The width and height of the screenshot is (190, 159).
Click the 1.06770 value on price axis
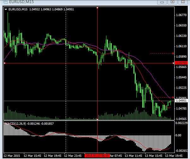(181, 15)
